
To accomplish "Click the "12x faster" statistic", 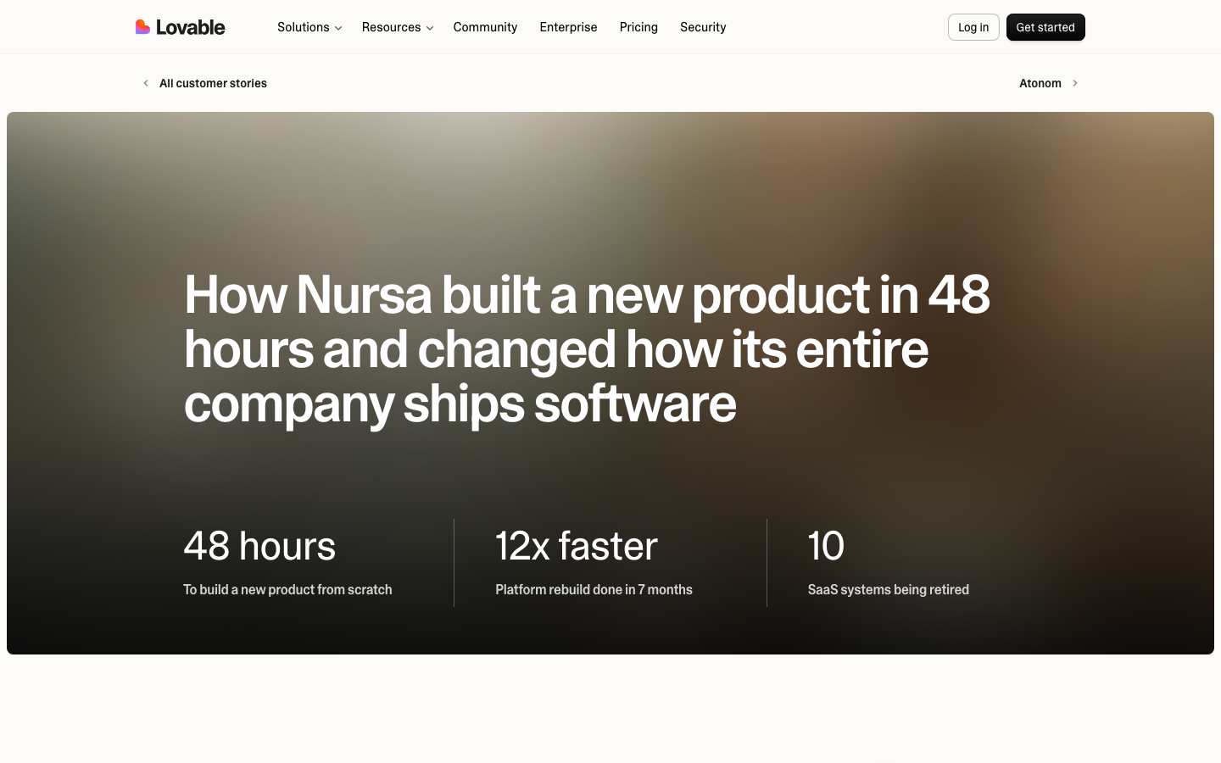I will coord(577,546).
